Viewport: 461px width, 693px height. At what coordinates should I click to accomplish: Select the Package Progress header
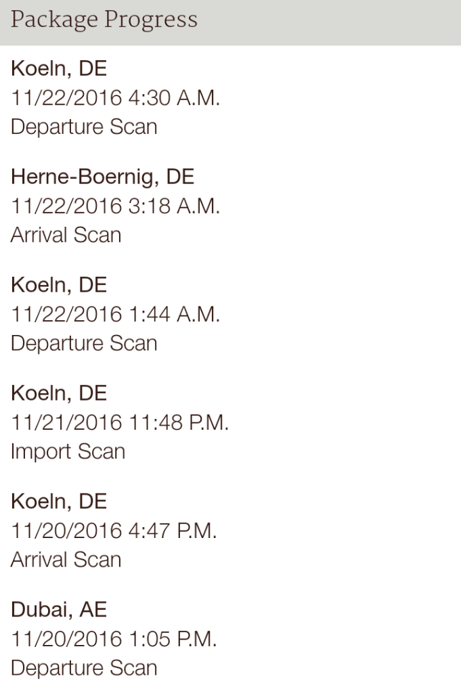coord(230,22)
